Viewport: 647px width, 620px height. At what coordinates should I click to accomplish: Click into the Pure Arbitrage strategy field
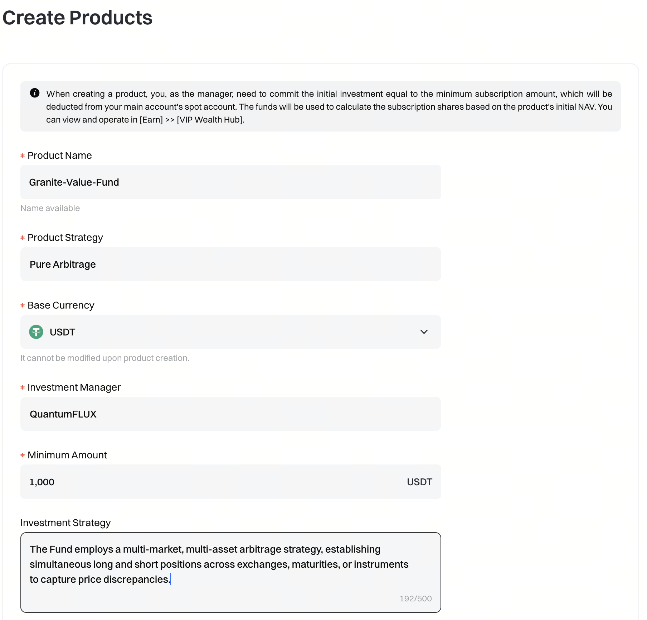[230, 264]
